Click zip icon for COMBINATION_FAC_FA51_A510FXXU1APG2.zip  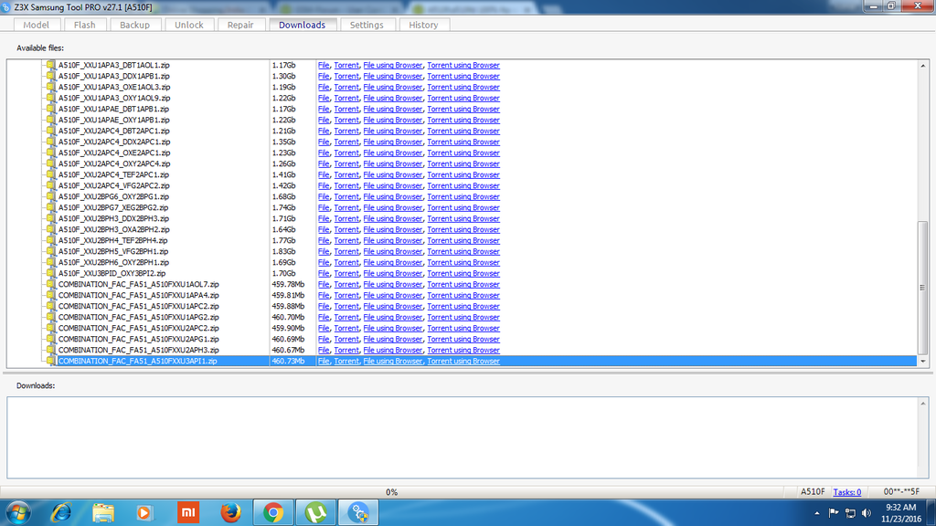point(51,317)
